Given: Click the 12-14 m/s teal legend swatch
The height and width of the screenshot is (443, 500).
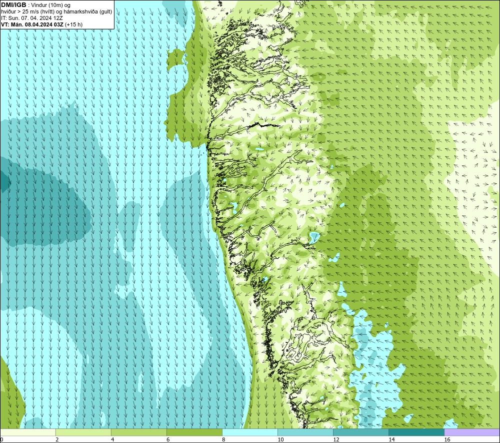Looking at the screenshot, I should [x=360, y=432].
